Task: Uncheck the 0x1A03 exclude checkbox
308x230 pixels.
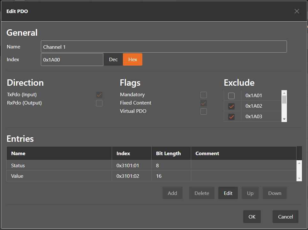Action: (231, 117)
